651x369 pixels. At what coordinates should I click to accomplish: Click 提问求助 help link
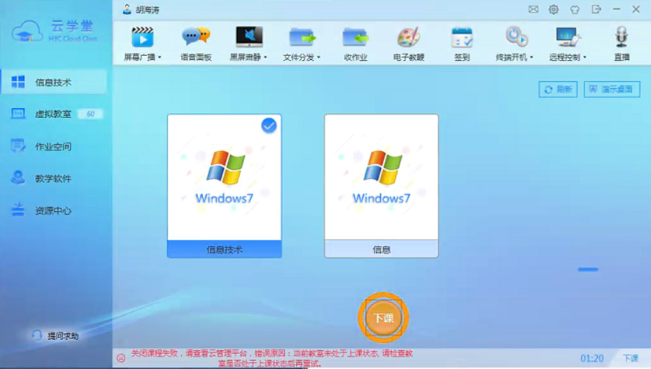(x=63, y=335)
